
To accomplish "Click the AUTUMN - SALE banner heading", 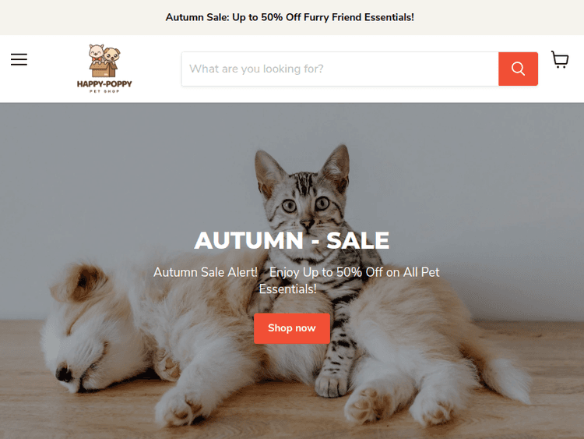I will pos(292,240).
